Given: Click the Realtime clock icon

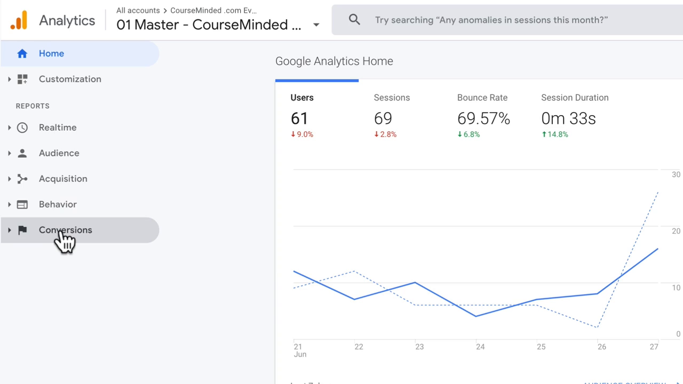Looking at the screenshot, I should [22, 127].
